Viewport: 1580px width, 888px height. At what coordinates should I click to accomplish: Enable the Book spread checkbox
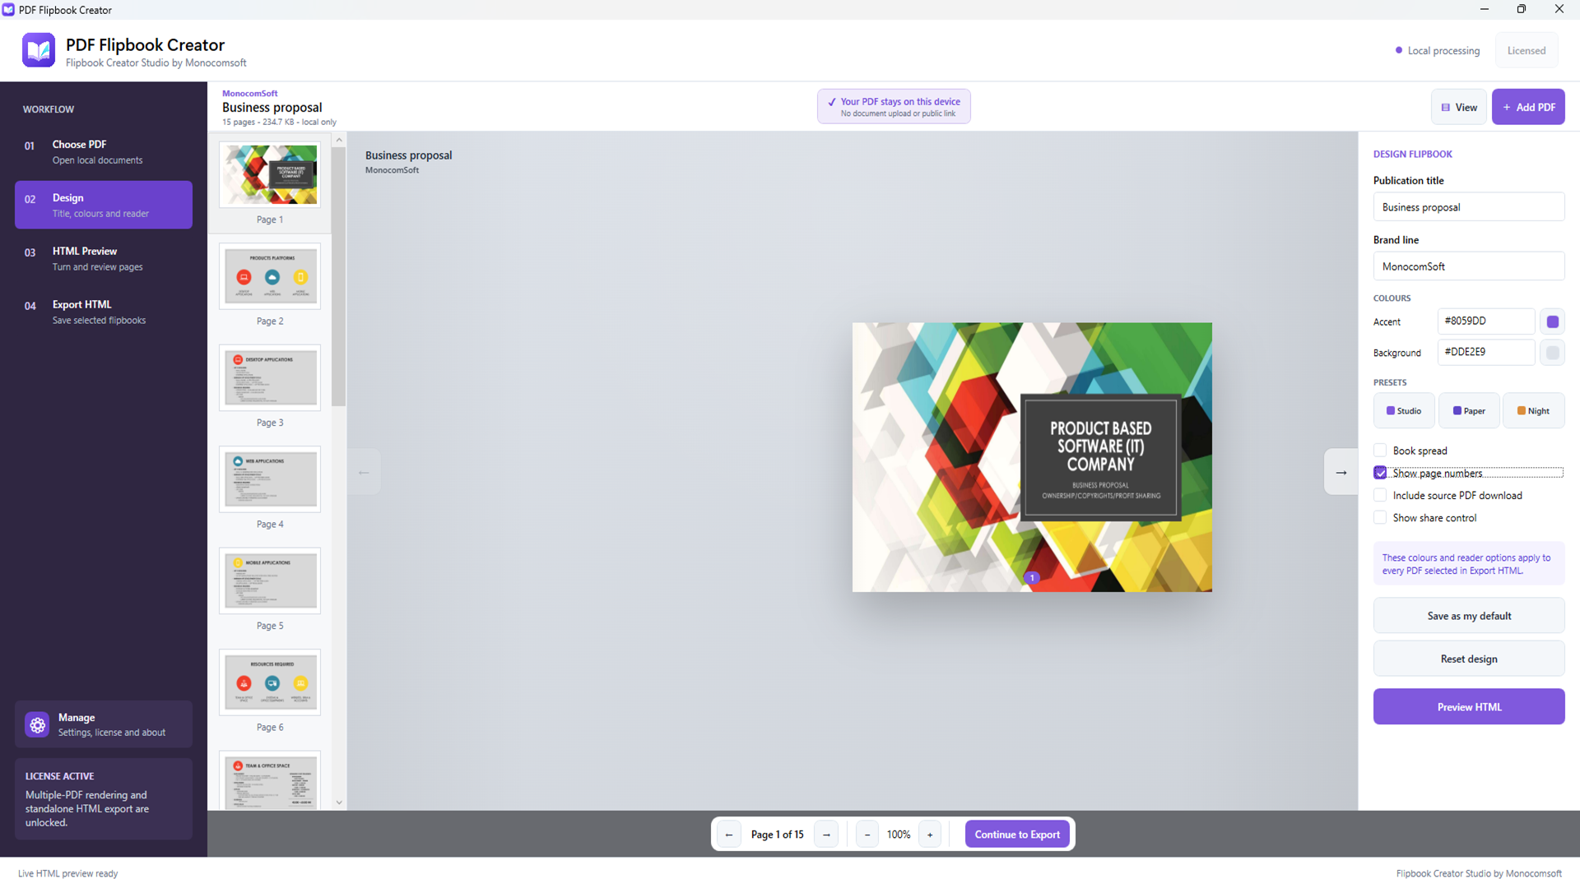coord(1380,451)
